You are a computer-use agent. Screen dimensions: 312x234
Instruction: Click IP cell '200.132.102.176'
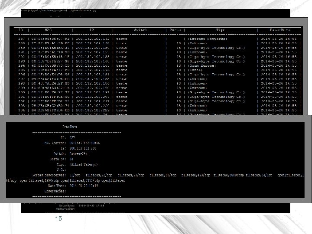click(x=93, y=70)
